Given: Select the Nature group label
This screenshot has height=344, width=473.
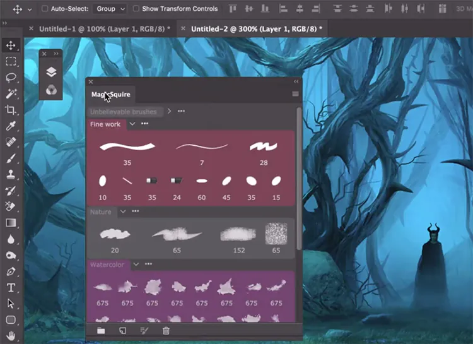Looking at the screenshot, I should click(100, 212).
